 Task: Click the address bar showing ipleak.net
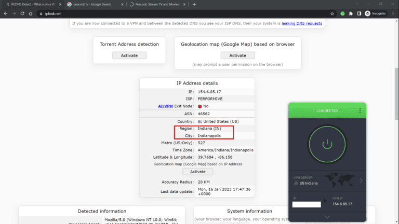click(156, 13)
